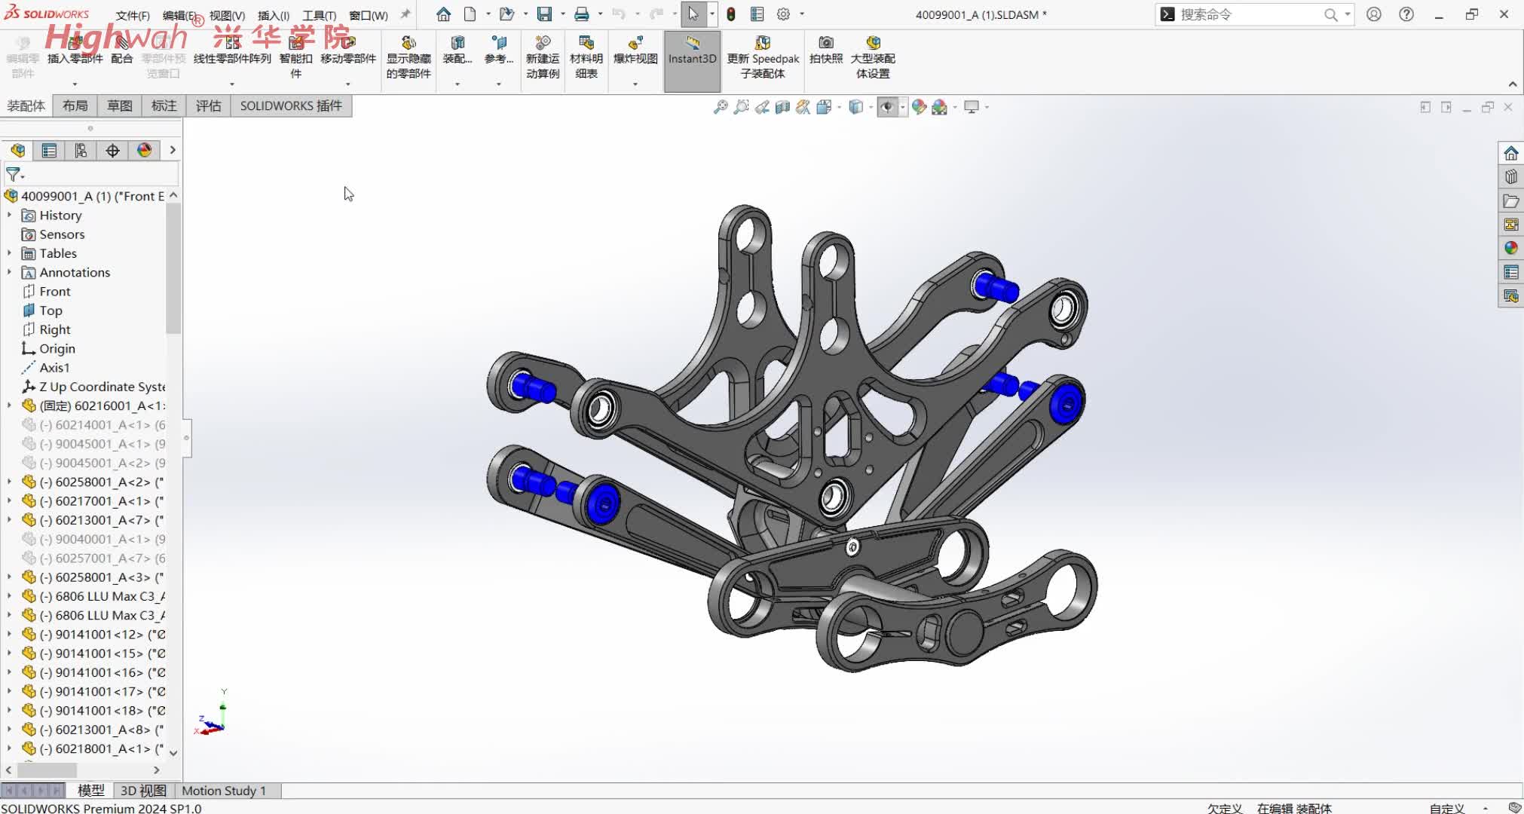Select the Top plane in tree
Viewport: 1524px width, 814px height.
(50, 311)
